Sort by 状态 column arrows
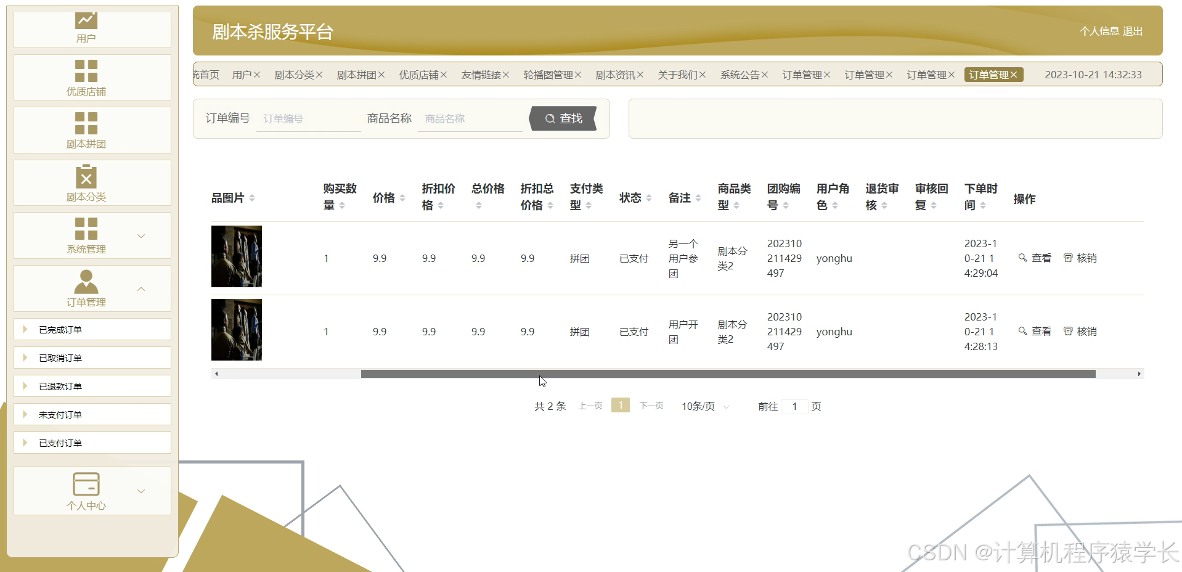1182x572 pixels. [x=649, y=198]
